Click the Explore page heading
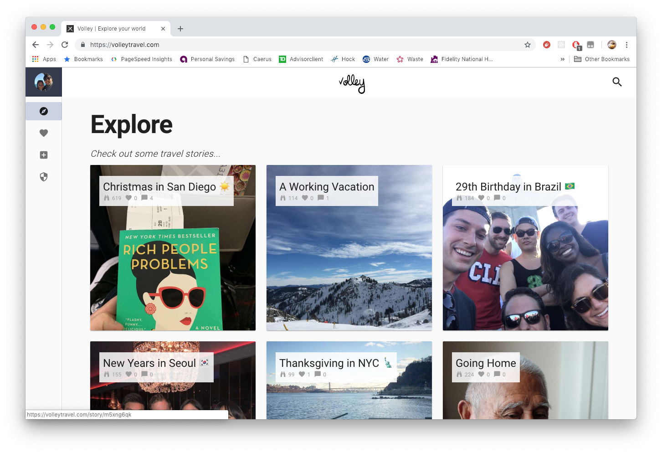The width and height of the screenshot is (662, 453). tap(132, 124)
